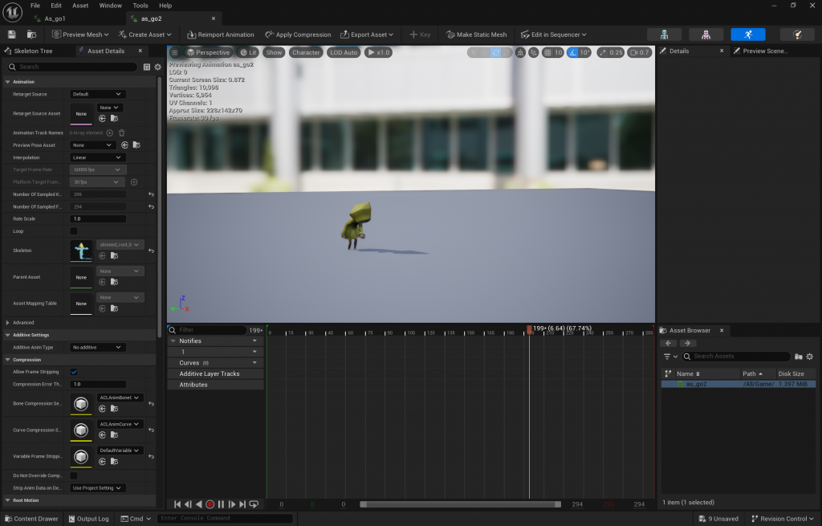The height and width of the screenshot is (526, 822).
Task: Collapse the Compression section
Action: click(8, 360)
